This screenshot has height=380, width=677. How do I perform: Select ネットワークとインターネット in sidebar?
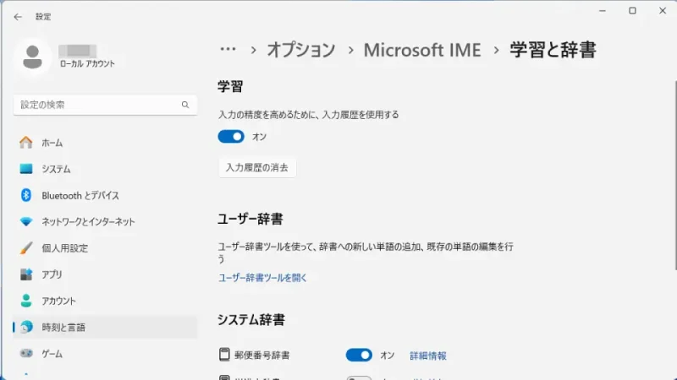[x=105, y=221]
